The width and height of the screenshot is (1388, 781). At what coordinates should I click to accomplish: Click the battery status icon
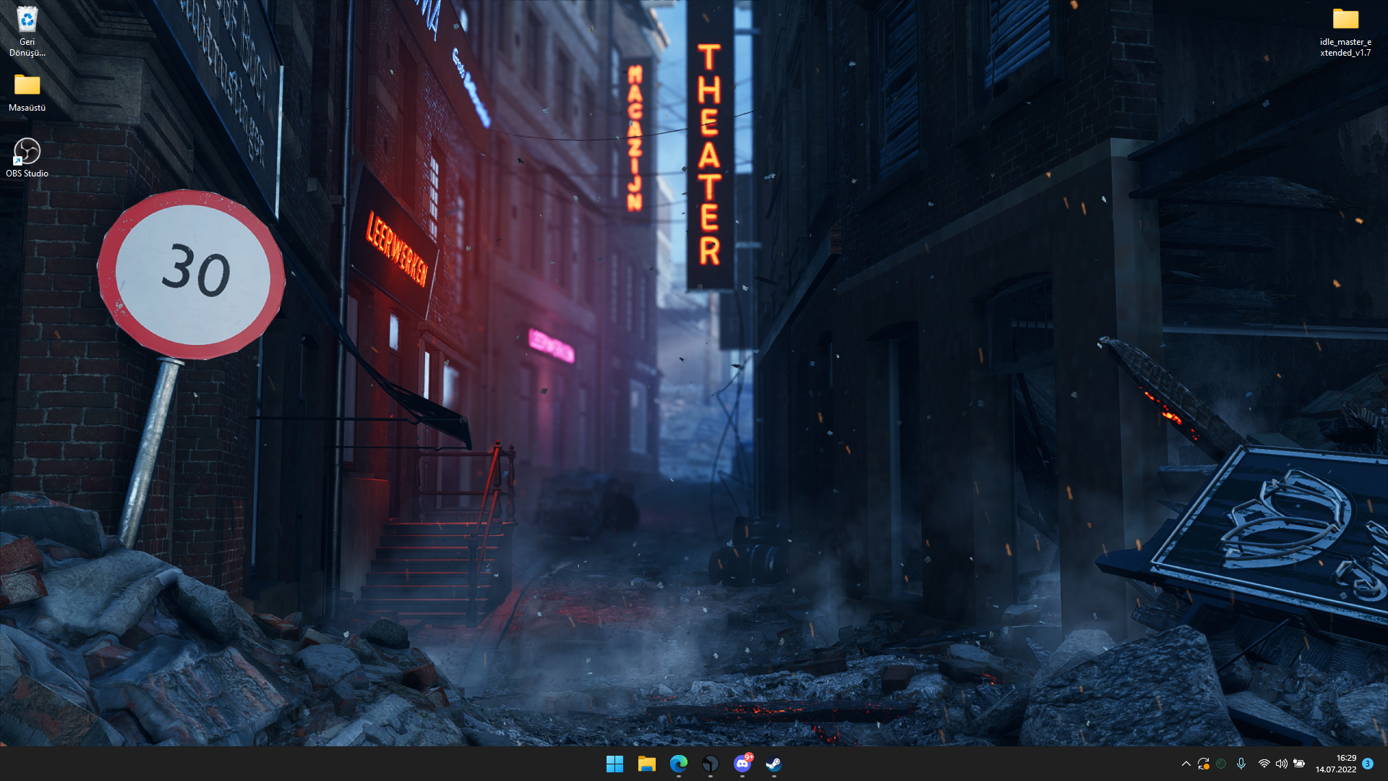pos(1299,764)
